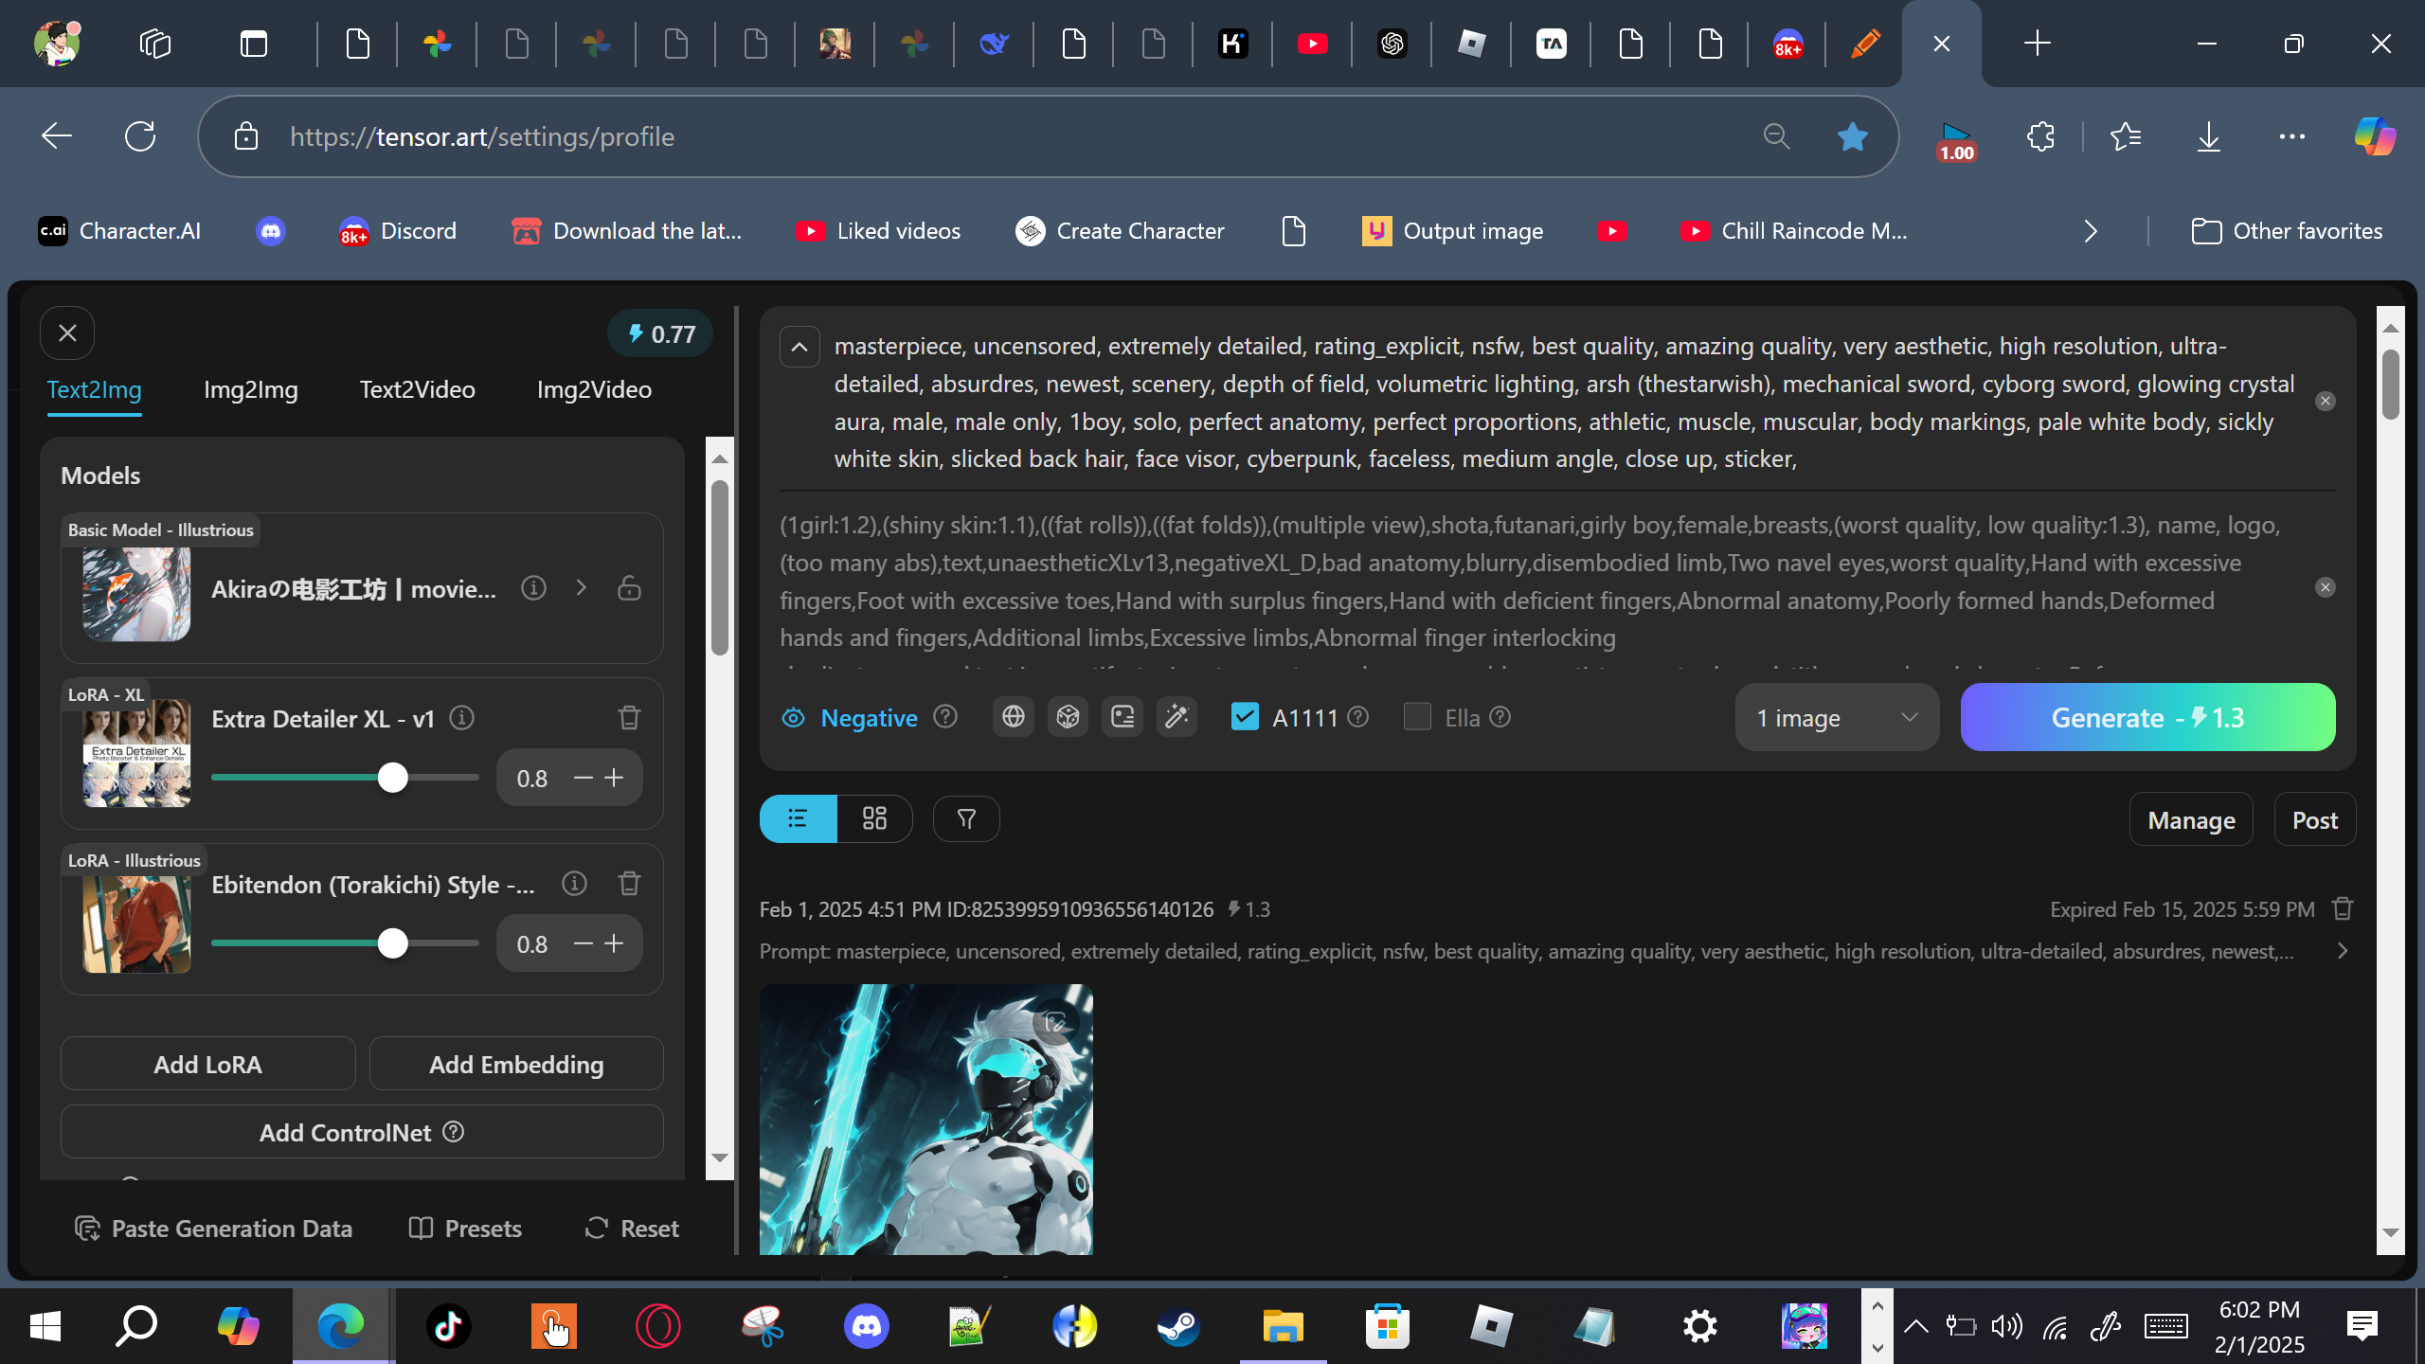The height and width of the screenshot is (1364, 2425).
Task: Expand the generation prompt details arrow
Action: [x=2343, y=951]
